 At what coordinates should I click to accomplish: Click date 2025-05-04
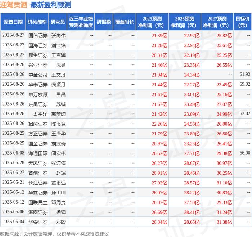[13, 222]
